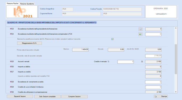The width and height of the screenshot is (182, 100).
Task: Click the Nome field next to Cognome
Action: tap(122, 14)
